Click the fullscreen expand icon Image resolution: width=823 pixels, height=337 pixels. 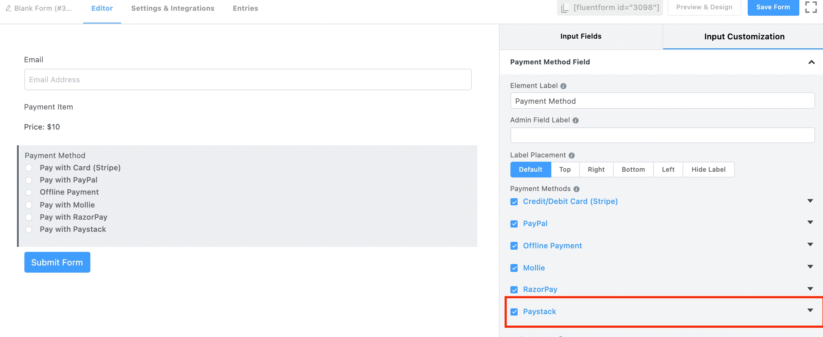811,7
